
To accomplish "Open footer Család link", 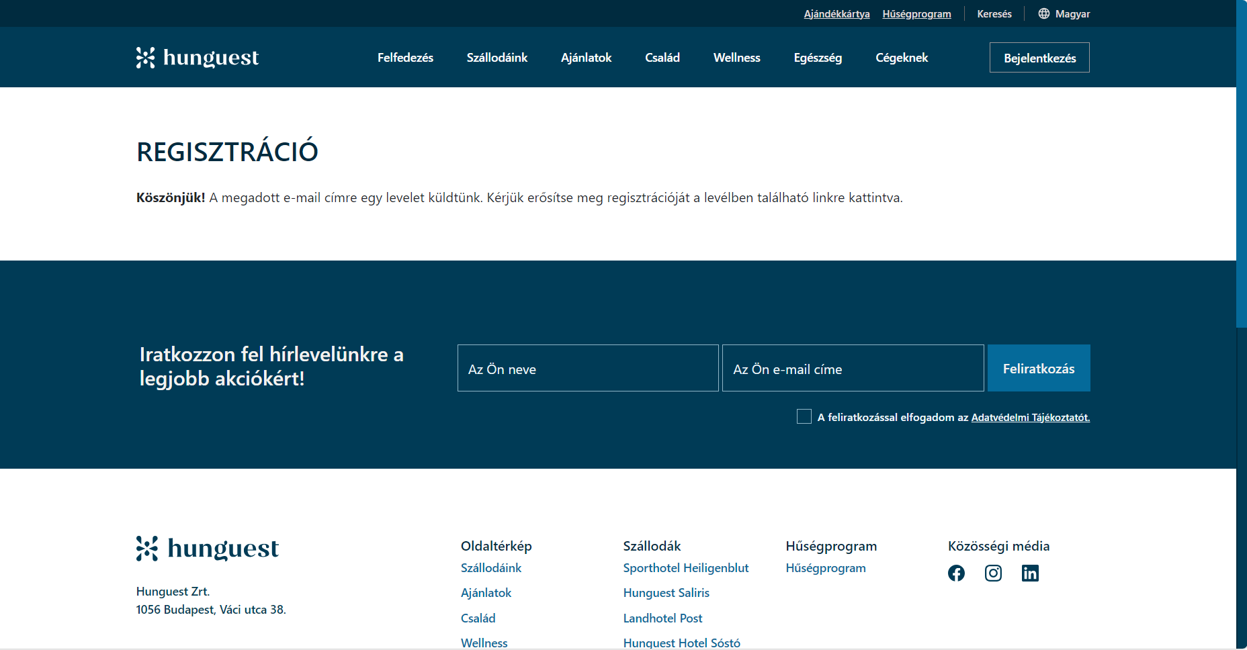I will click(x=478, y=618).
